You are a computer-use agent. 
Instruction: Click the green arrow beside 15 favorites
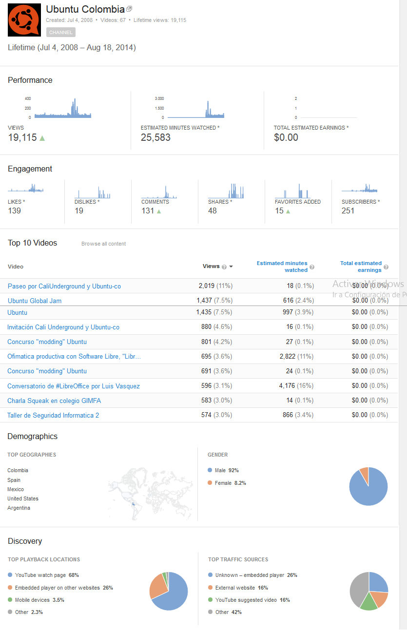click(288, 211)
